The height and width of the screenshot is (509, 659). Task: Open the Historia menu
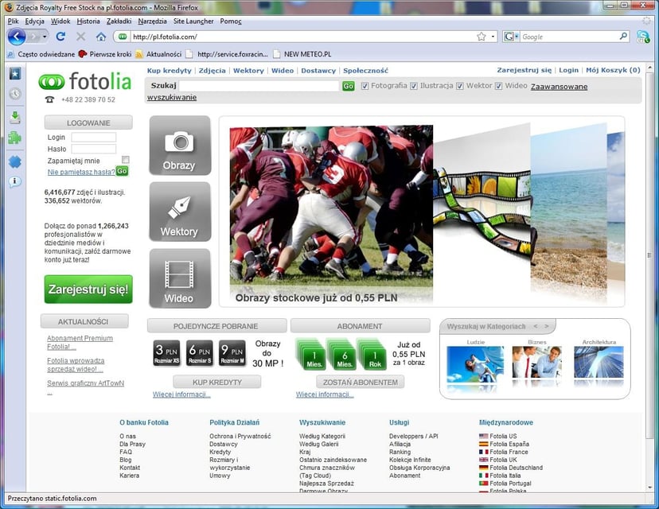[88, 21]
